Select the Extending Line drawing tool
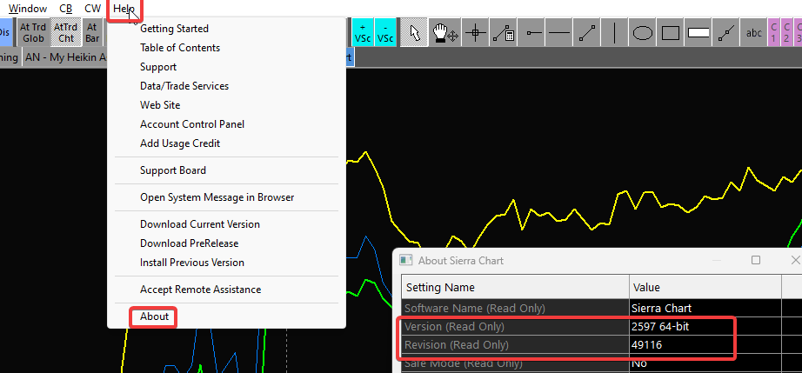802x373 pixels. [x=725, y=33]
